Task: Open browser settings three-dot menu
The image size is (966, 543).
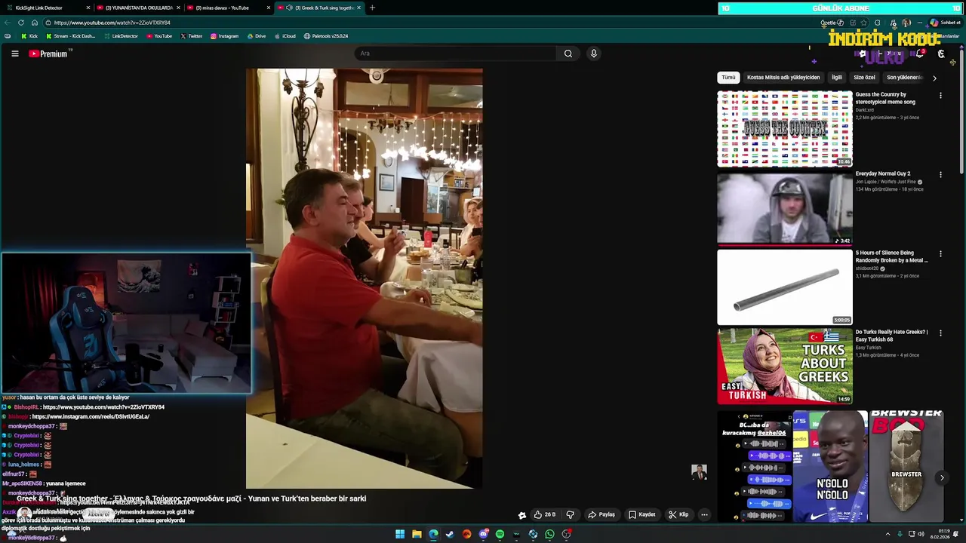Action: (x=919, y=23)
